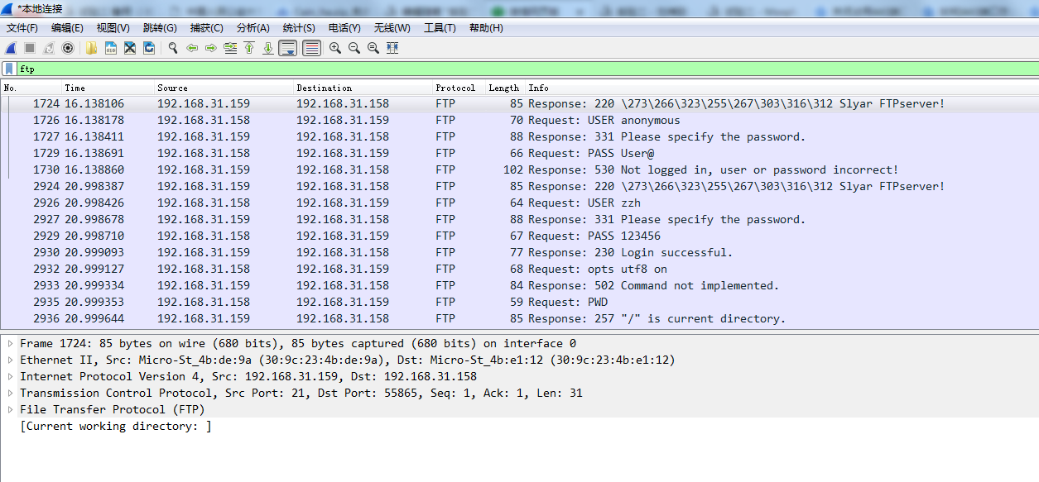
Task: Click the go to specified packet icon
Action: 230,48
